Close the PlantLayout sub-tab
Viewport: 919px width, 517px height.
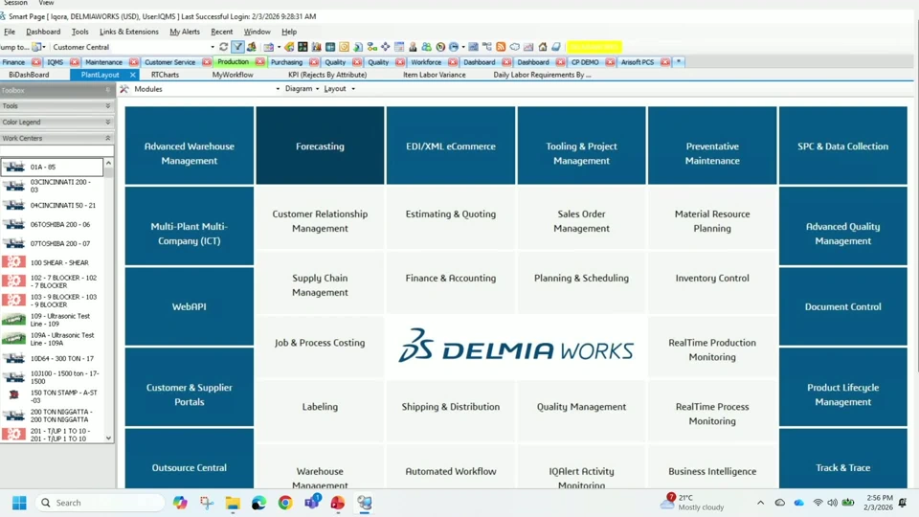[x=133, y=75]
